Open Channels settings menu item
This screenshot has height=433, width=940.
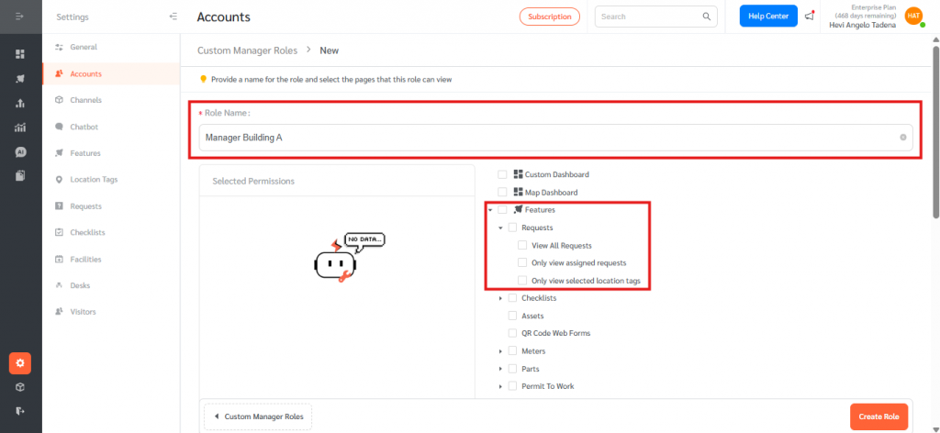coord(85,100)
